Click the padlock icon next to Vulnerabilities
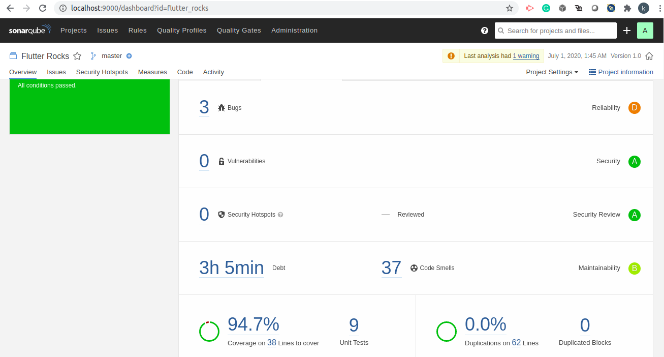 point(221,161)
